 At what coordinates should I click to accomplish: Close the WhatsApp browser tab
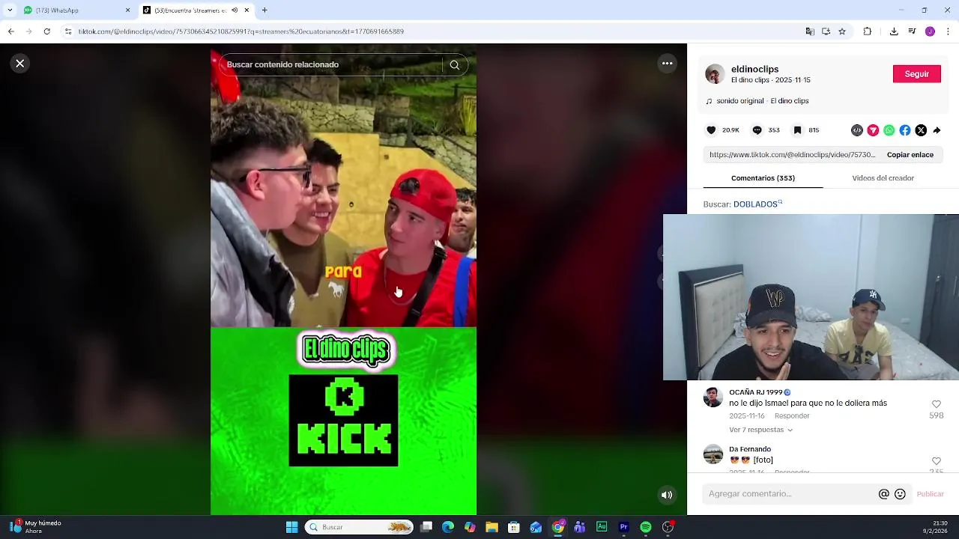tap(127, 10)
